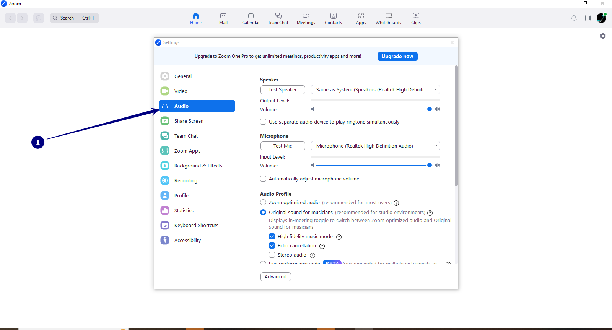Click the Recording settings icon

click(165, 180)
